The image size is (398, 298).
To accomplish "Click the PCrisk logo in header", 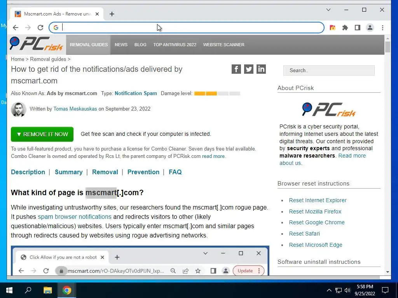I will click(x=36, y=44).
